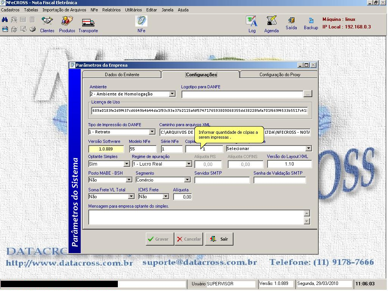Click the Logotipo para DANFE field
This screenshot has height=291, width=388.
tap(242, 94)
